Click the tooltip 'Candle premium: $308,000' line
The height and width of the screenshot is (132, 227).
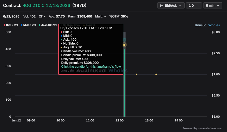pyautogui.click(x=82, y=55)
